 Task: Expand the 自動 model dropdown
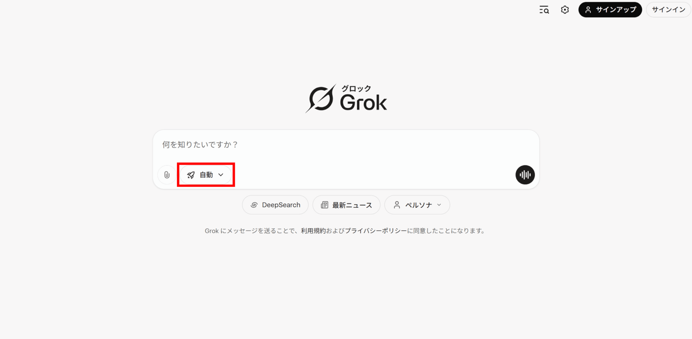click(x=206, y=175)
